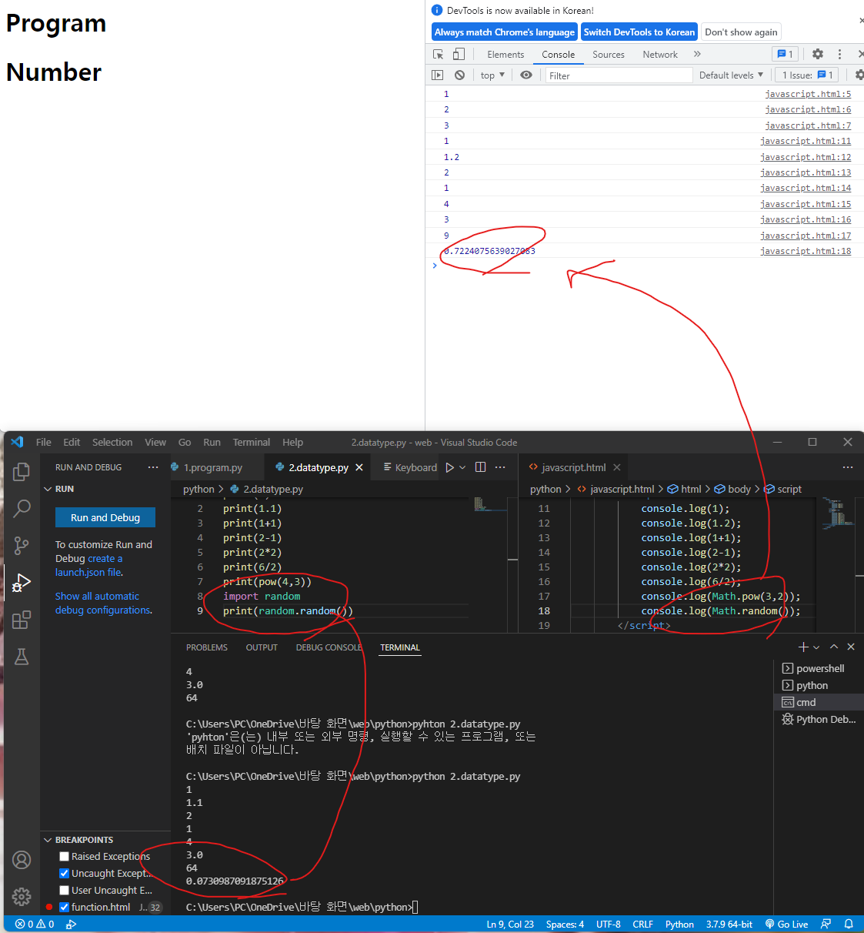Maximize the terminal panel size
Viewport: 864px width, 933px height.
[x=834, y=647]
